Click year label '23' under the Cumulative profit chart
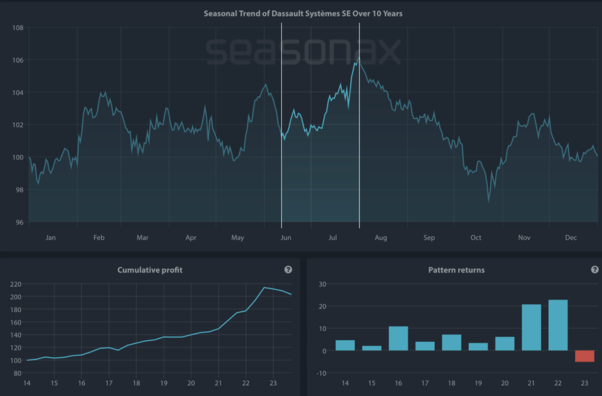This screenshot has height=396, width=602. (273, 383)
